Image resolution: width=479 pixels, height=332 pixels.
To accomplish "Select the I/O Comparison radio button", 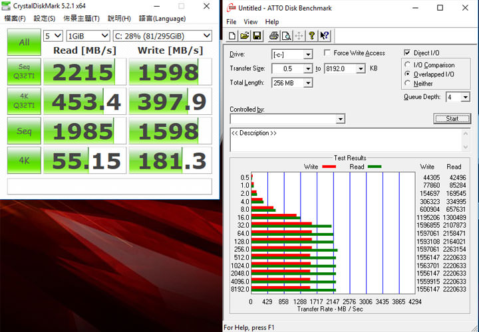I will point(408,65).
